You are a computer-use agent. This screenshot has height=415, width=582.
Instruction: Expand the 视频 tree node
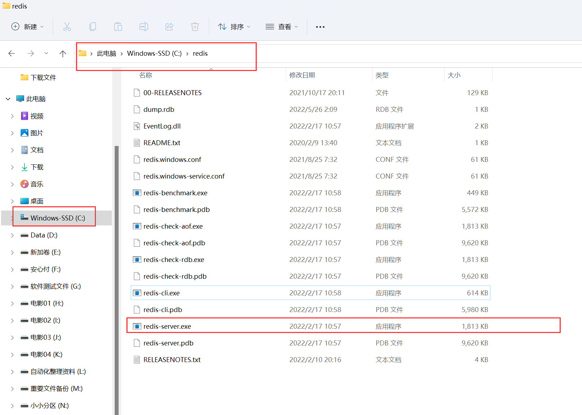pyautogui.click(x=12, y=116)
